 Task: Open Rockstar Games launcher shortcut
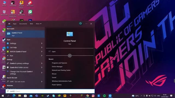coord(21,4)
